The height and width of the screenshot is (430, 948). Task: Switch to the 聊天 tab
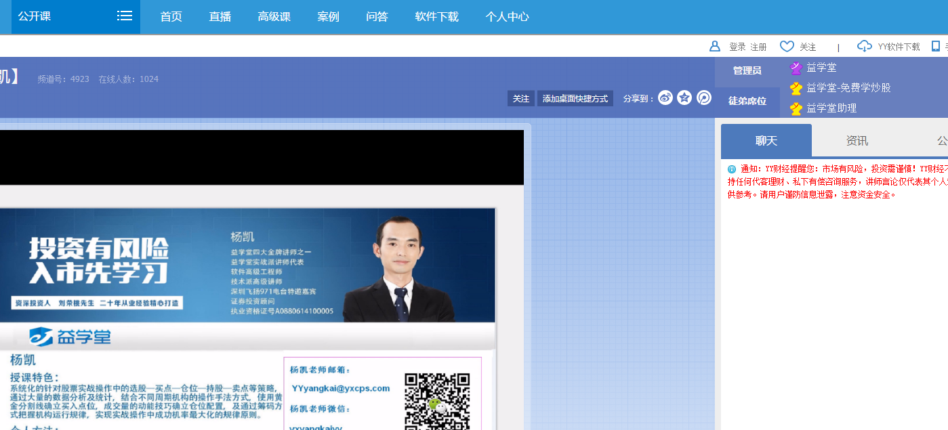[766, 141]
